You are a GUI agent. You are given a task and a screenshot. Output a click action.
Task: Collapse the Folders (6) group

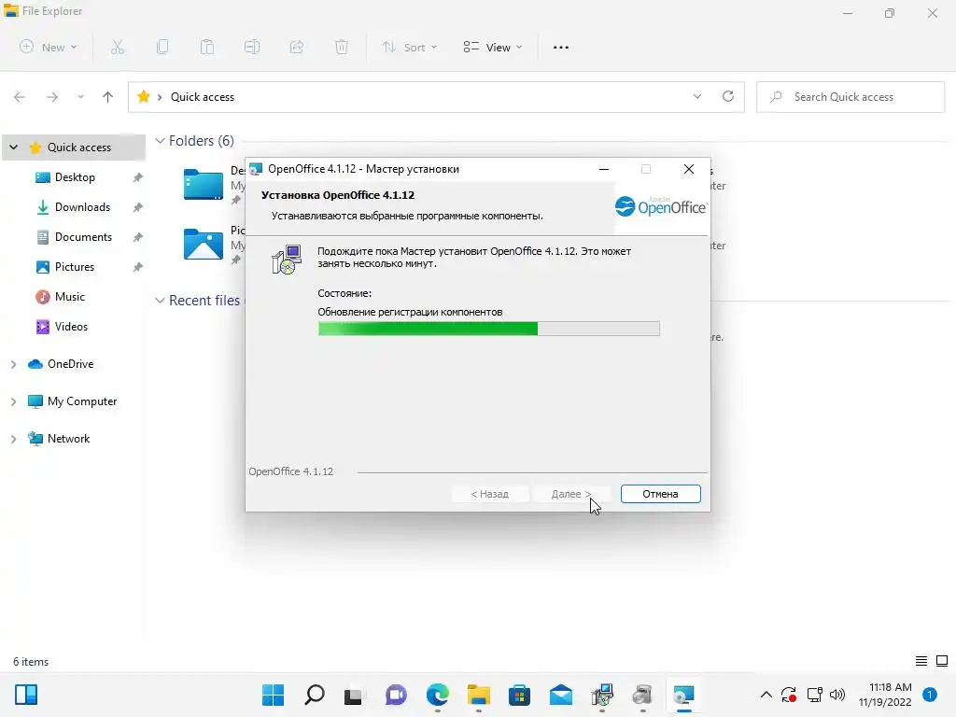point(160,141)
